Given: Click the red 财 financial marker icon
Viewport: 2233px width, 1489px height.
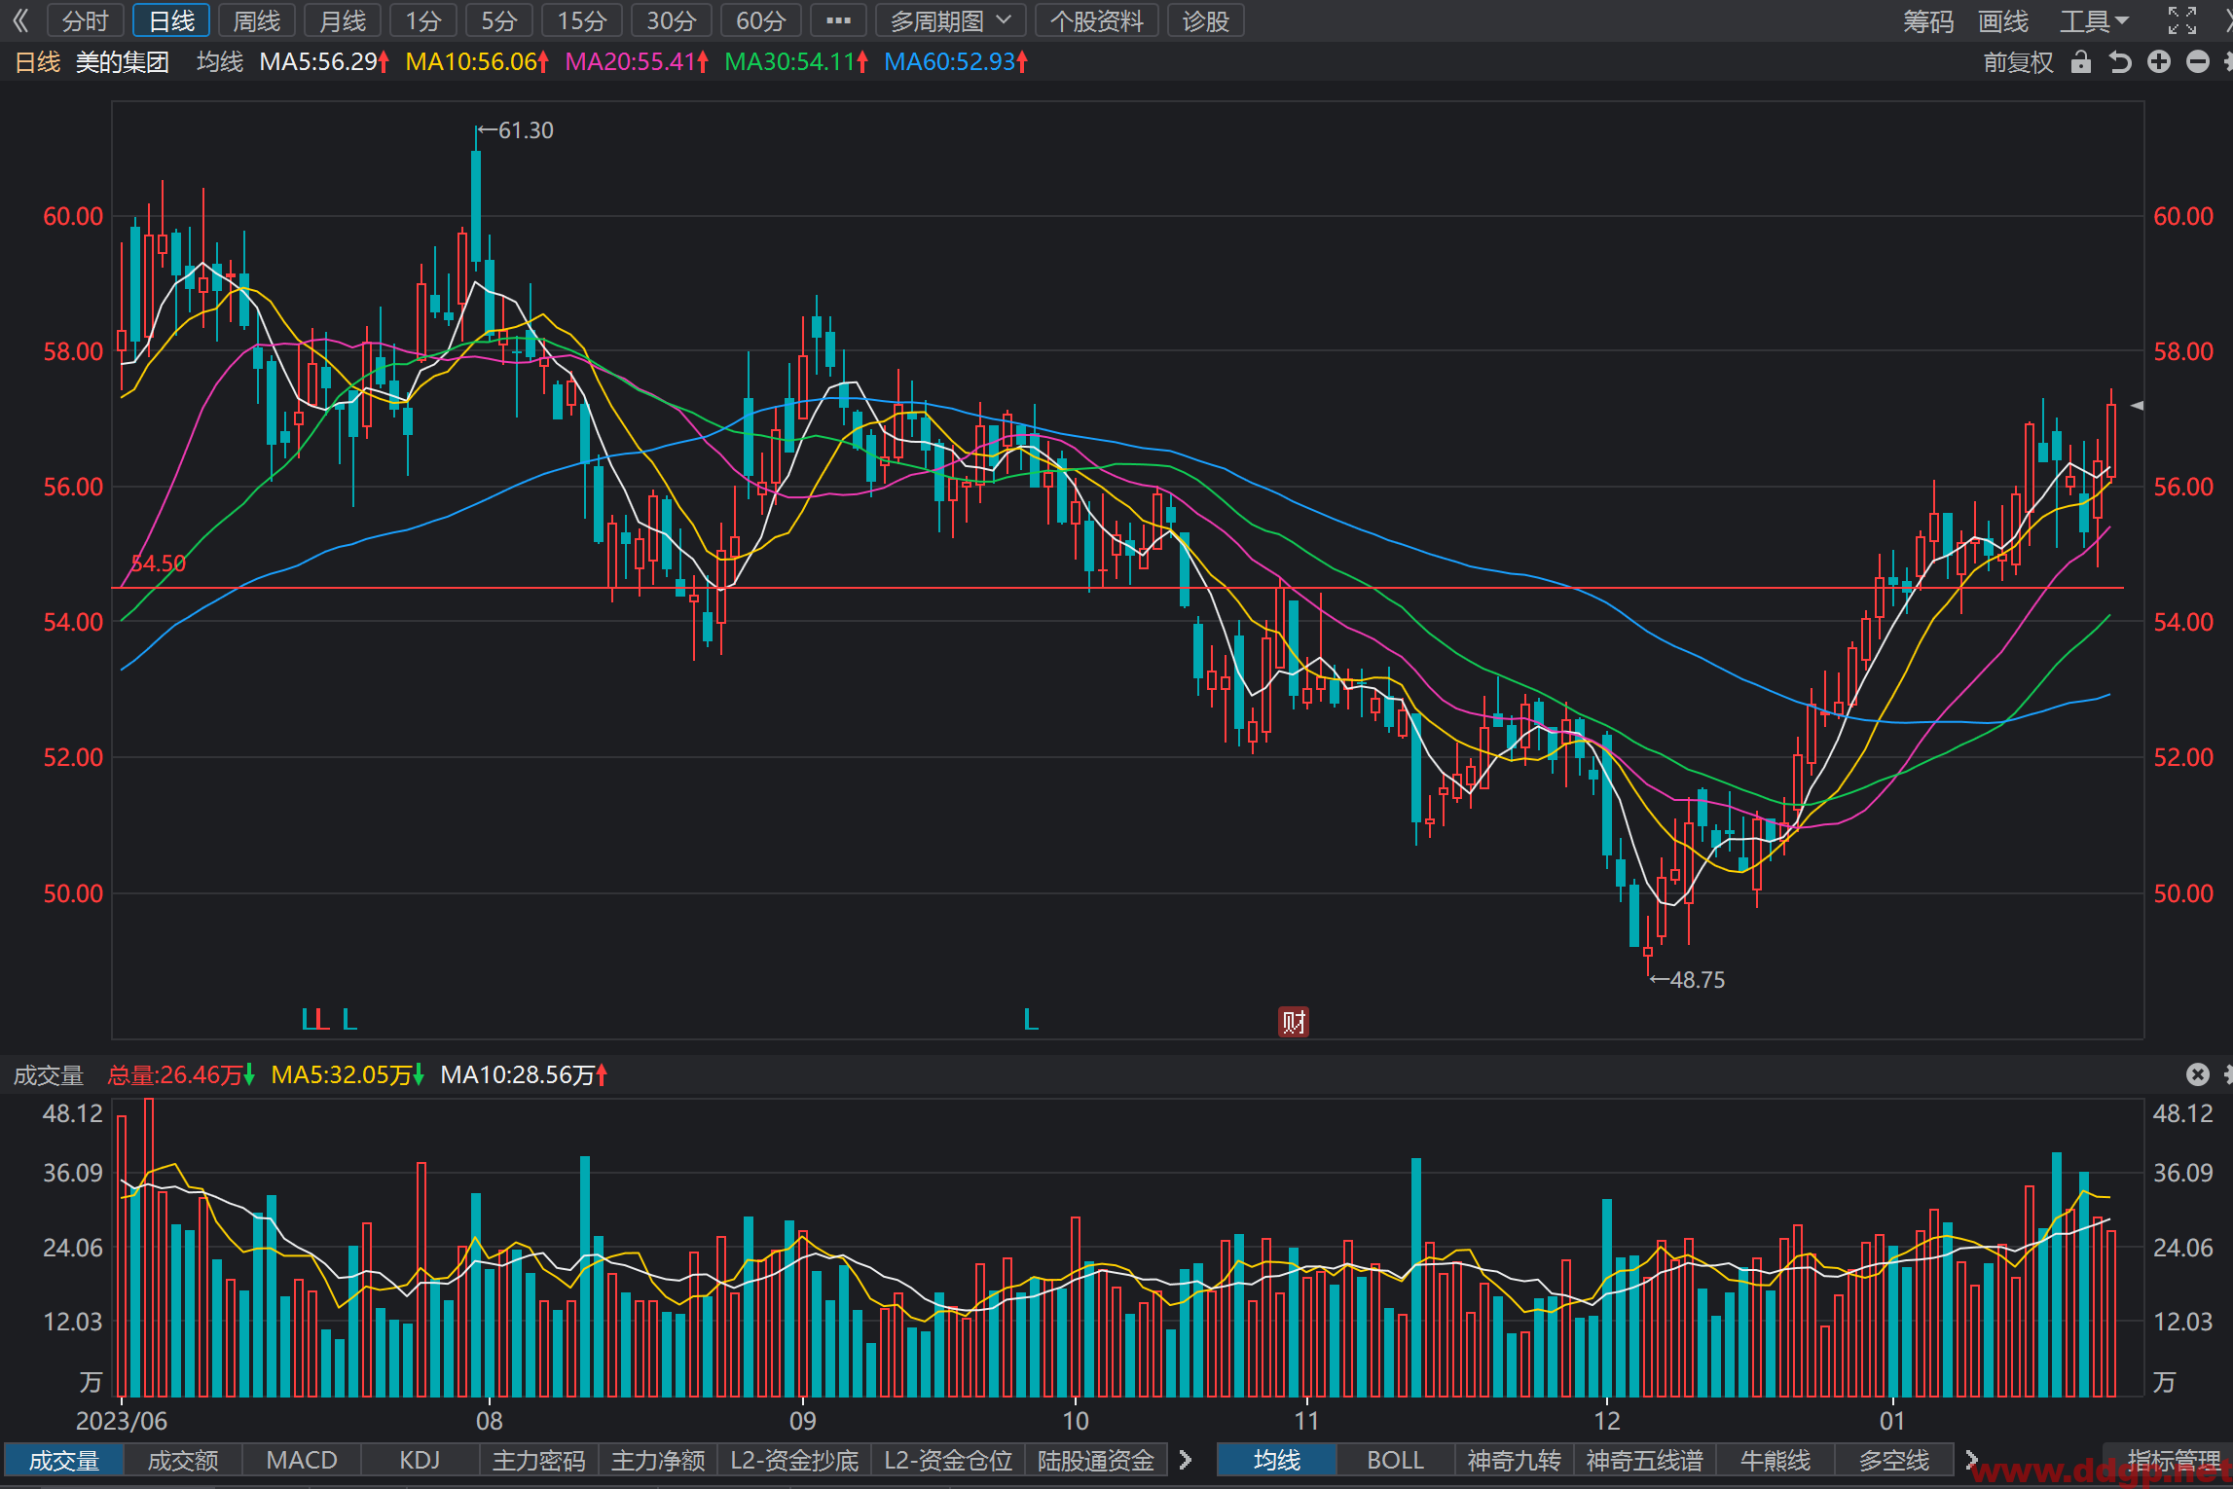Looking at the screenshot, I should point(1293,1022).
